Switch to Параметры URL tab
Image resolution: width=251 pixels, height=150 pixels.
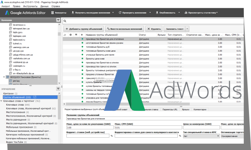click(x=170, y=110)
